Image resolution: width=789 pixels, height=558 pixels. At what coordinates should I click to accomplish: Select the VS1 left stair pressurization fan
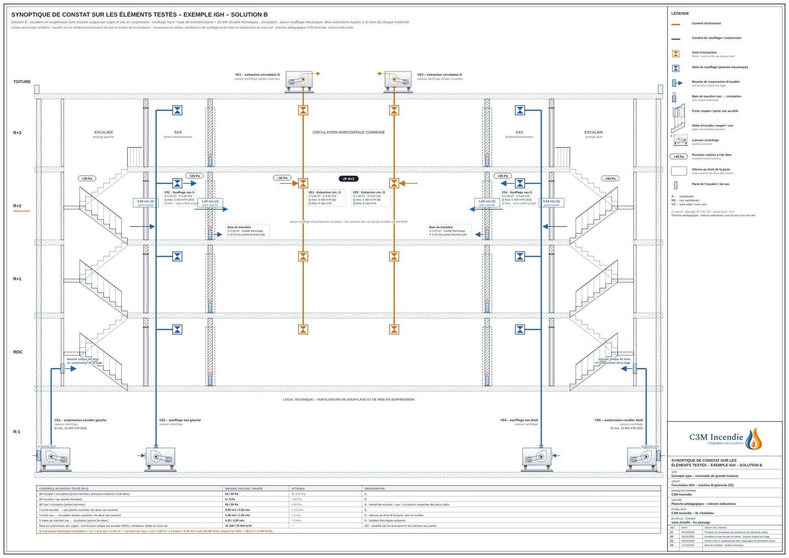tap(55, 459)
